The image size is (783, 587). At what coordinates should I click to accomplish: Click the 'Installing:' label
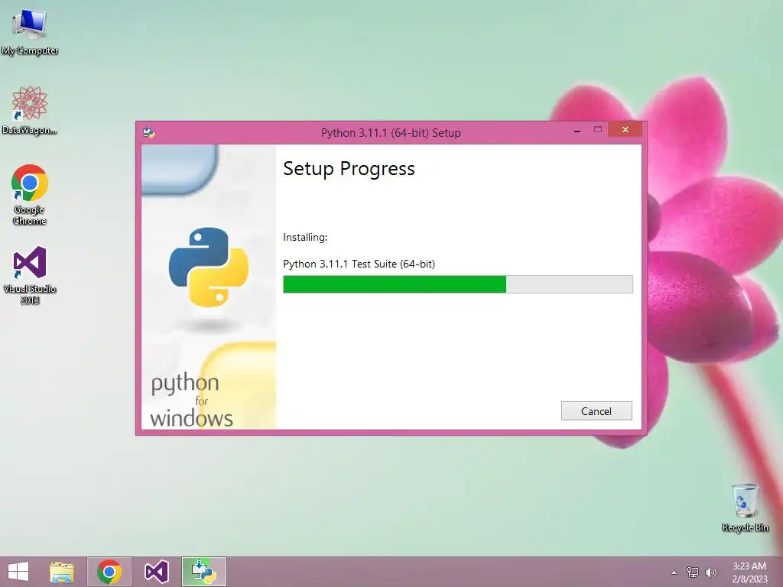pos(305,237)
